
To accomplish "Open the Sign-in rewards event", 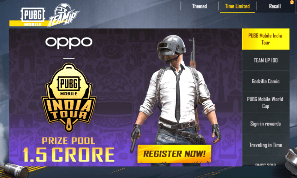I will coord(266,124).
